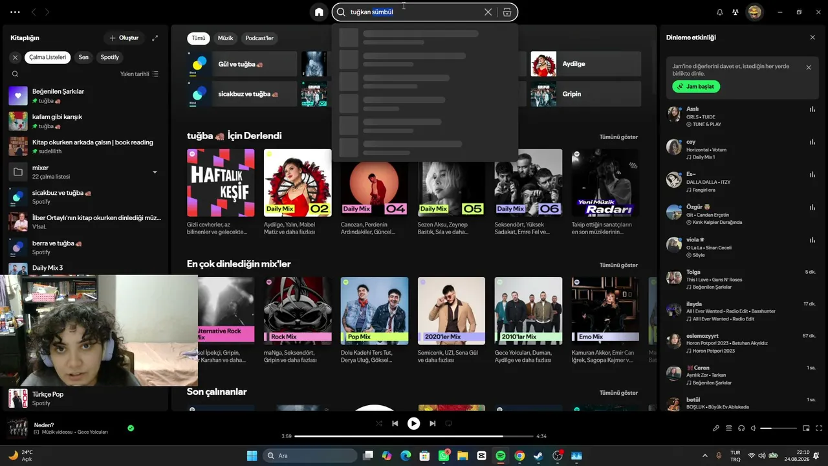Toggle shuffle playback
The width and height of the screenshot is (828, 466).
tap(379, 423)
